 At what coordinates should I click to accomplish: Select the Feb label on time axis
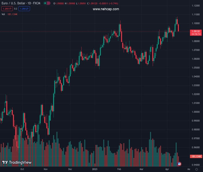119,169
